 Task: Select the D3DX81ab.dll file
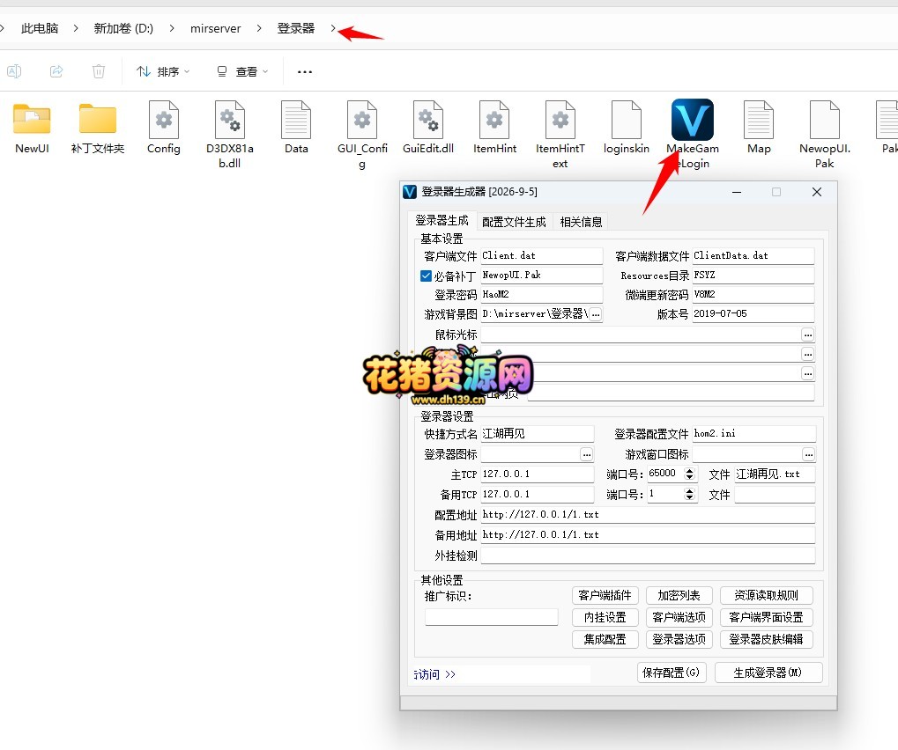coord(230,135)
